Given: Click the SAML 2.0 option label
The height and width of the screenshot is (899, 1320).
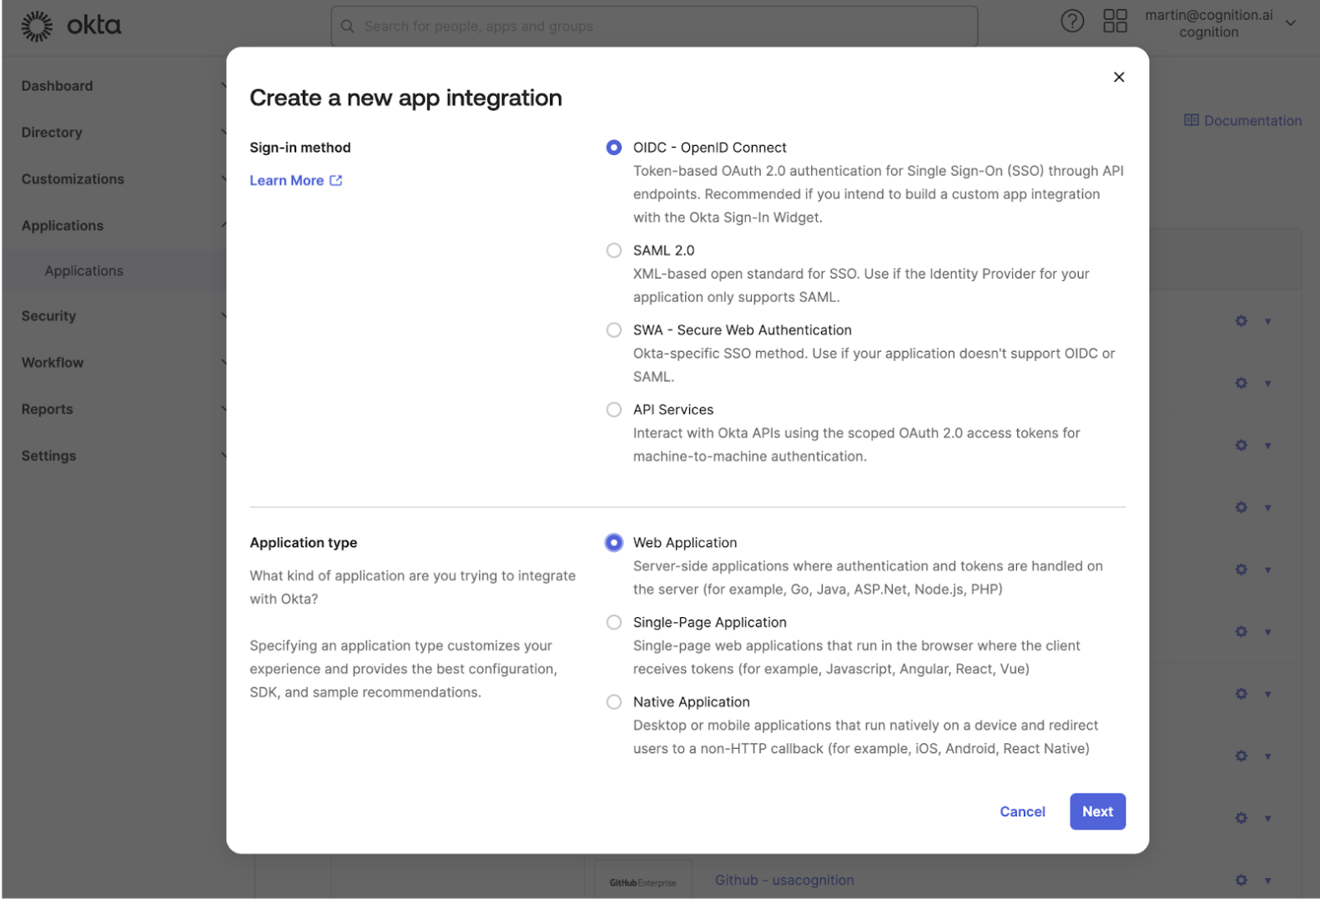Looking at the screenshot, I should (x=663, y=250).
